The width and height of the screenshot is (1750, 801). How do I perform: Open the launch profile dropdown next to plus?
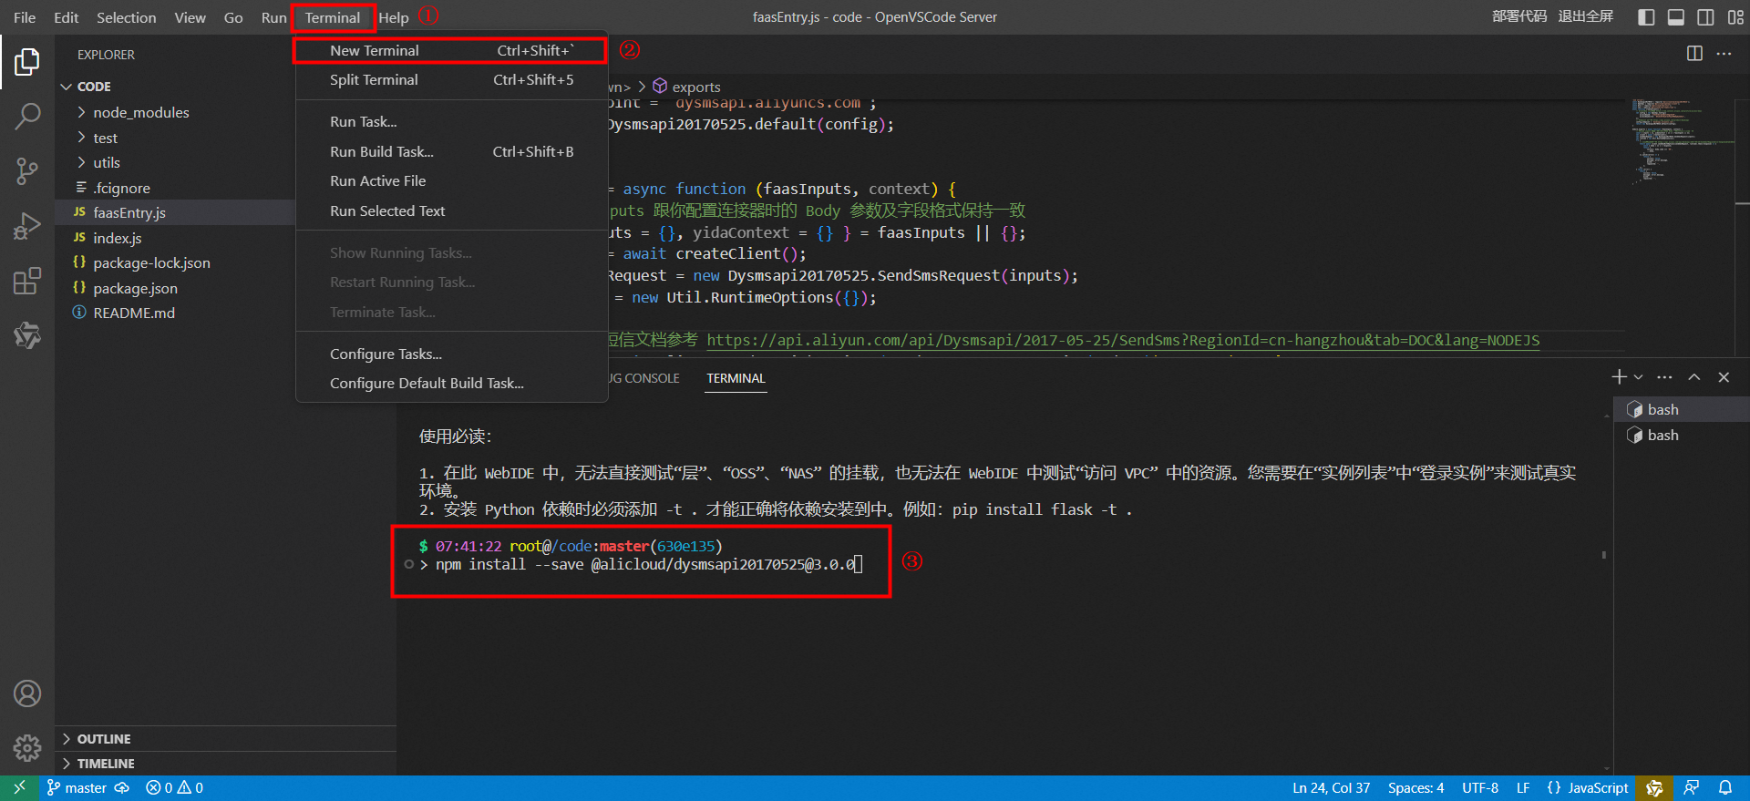1639,377
